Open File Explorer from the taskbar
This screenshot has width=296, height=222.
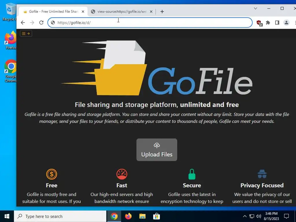[142, 216]
